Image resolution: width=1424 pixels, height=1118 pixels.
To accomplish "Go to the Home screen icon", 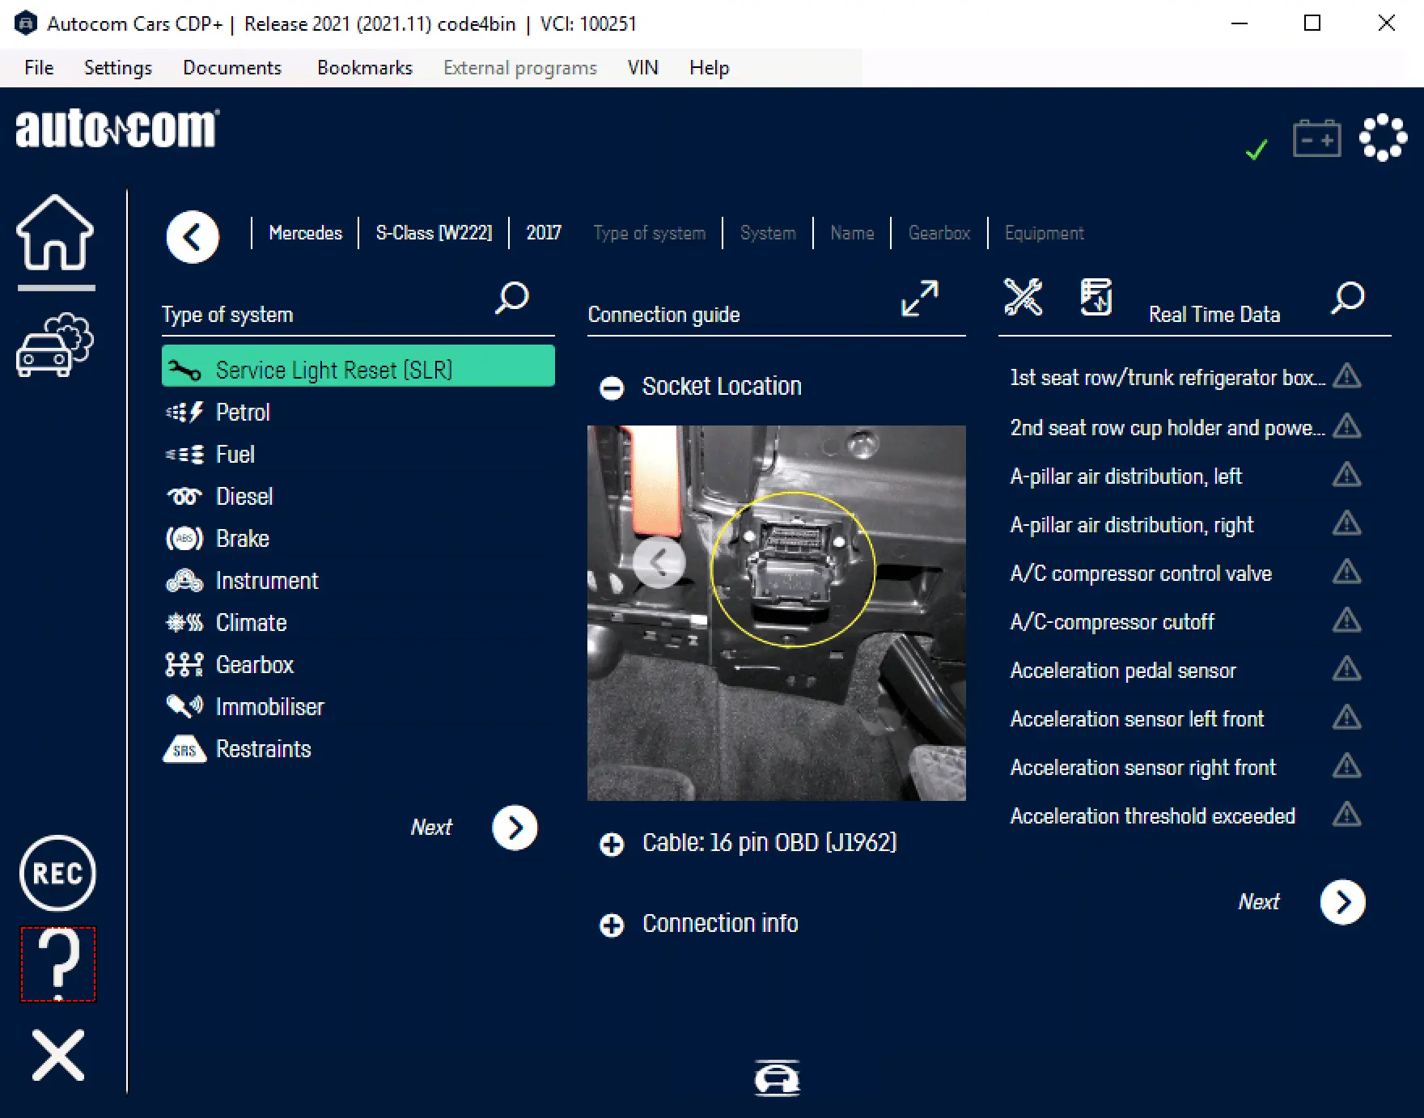I will [55, 233].
